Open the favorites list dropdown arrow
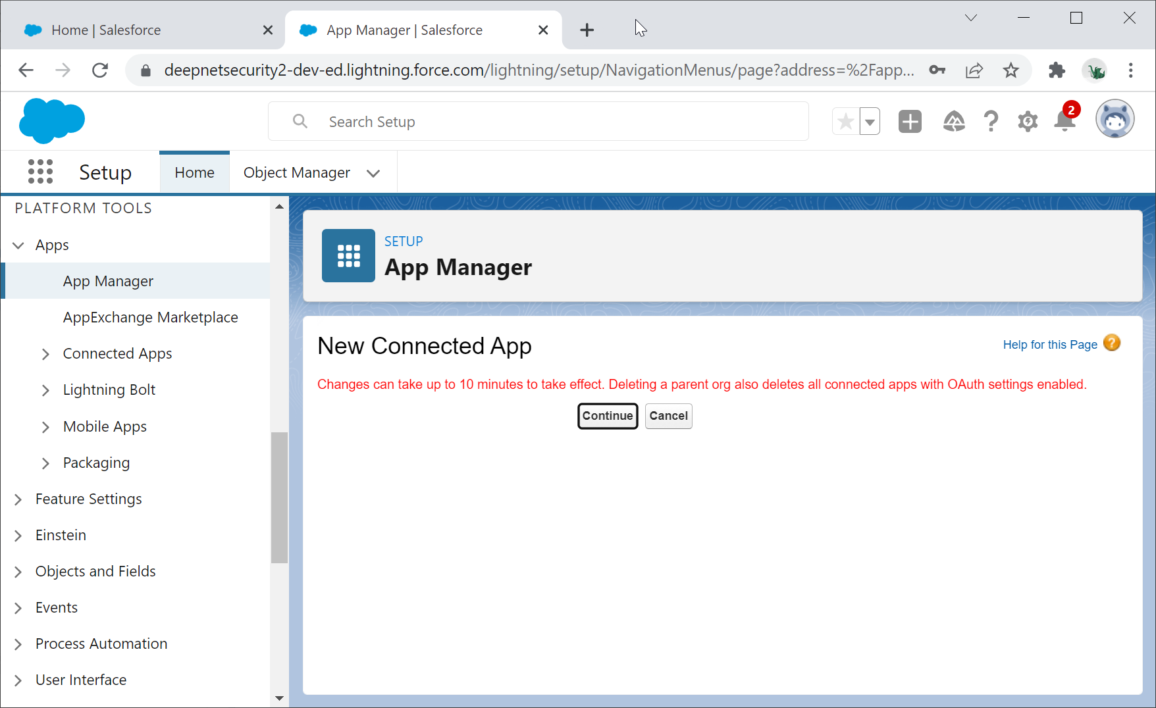This screenshot has height=708, width=1156. click(870, 122)
